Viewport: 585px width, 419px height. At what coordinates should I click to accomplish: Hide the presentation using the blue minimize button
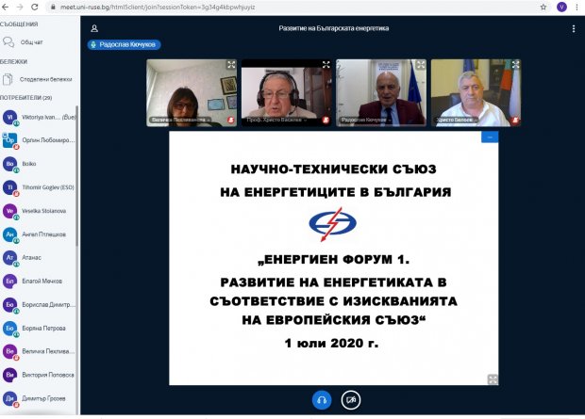point(489,137)
